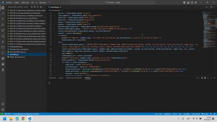This screenshot has width=217, height=122.
Task: Open notifications bell in status bar
Action: 214,114
